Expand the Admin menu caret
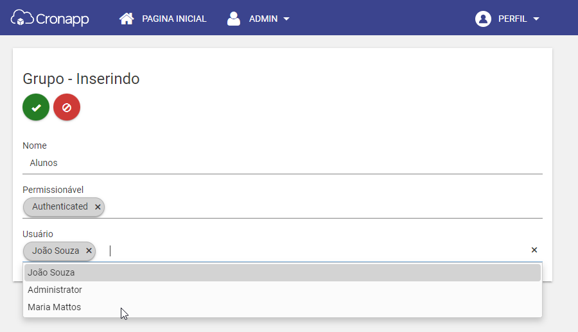Screen dimensions: 578x332 (286, 19)
